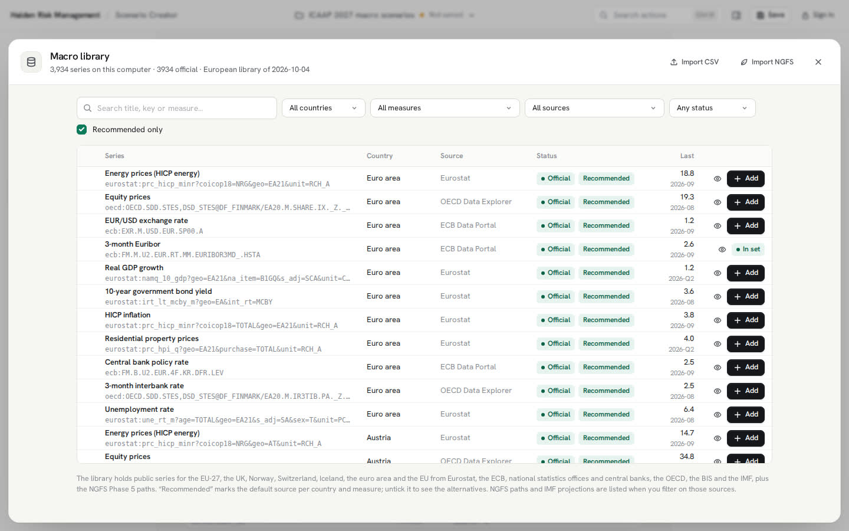Click eye icon for Equity prices euro area
Viewport: 849px width, 531px height.
[718, 202]
